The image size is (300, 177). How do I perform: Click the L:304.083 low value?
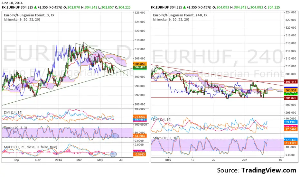click(x=255, y=7)
